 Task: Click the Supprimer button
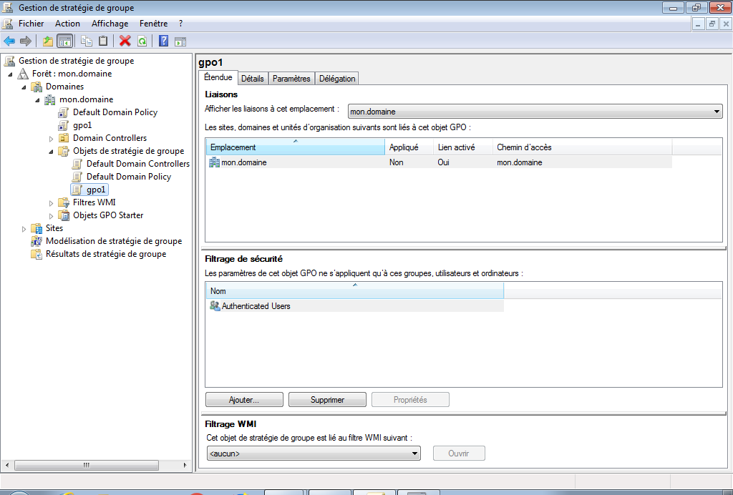point(327,400)
